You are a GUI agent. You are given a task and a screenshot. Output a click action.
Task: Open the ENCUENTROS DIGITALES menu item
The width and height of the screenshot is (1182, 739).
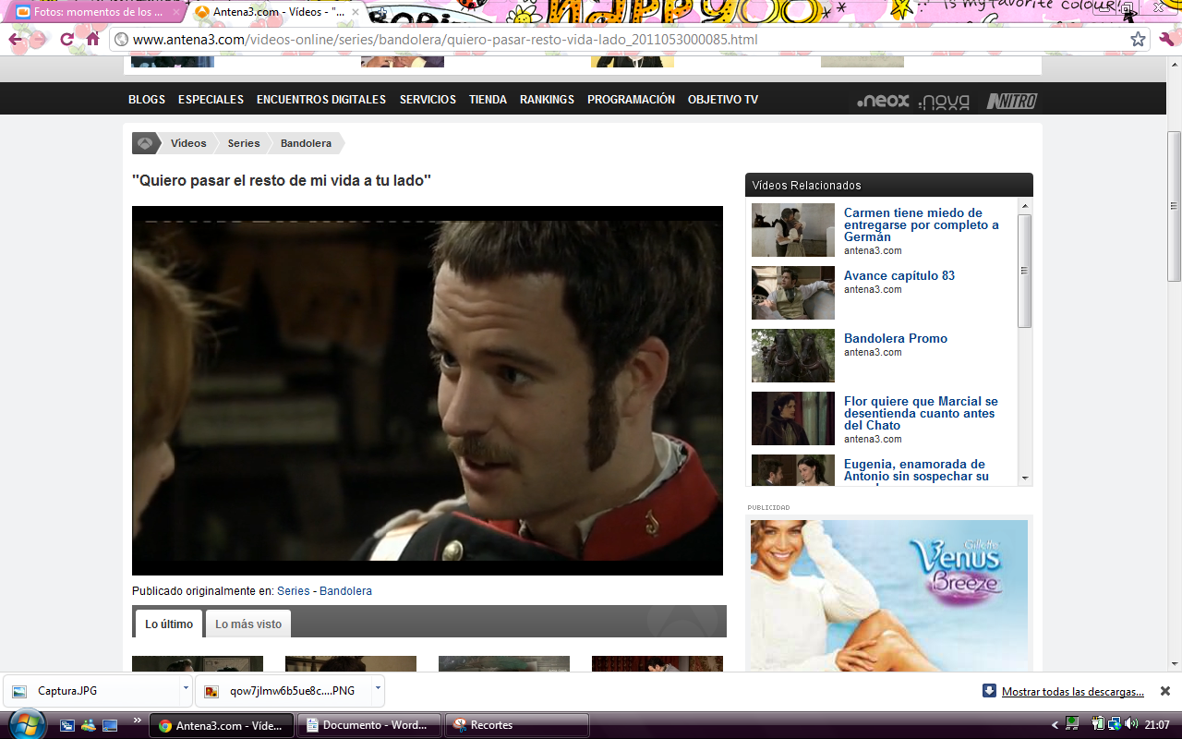pos(321,100)
